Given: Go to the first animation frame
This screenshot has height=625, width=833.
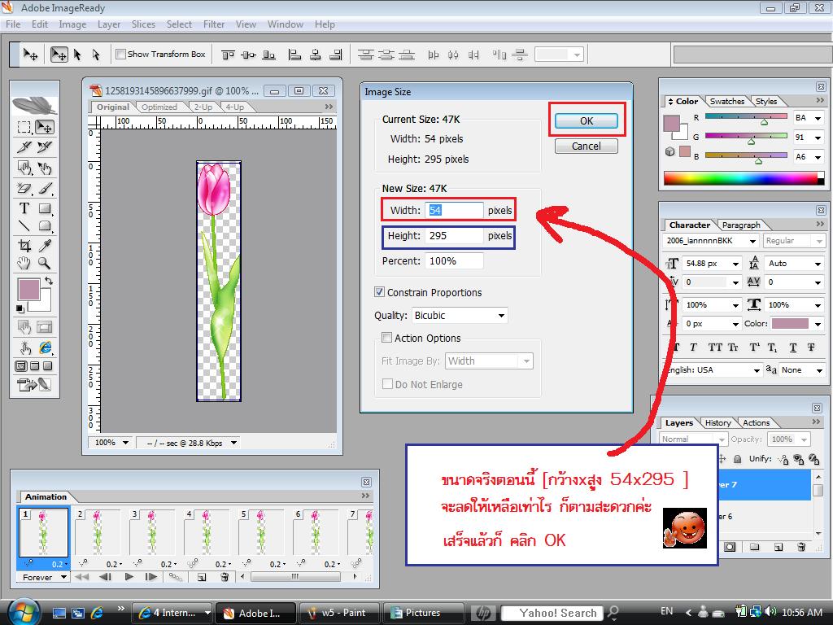Looking at the screenshot, I should pyautogui.click(x=82, y=577).
